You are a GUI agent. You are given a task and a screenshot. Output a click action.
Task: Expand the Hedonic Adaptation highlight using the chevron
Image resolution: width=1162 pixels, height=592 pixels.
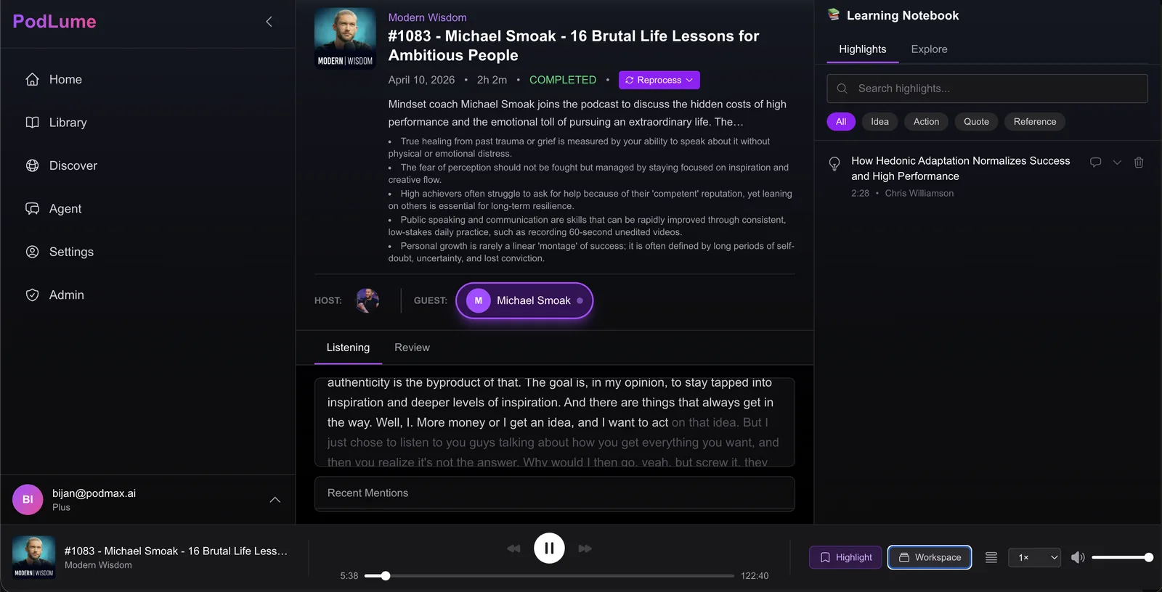coord(1117,163)
